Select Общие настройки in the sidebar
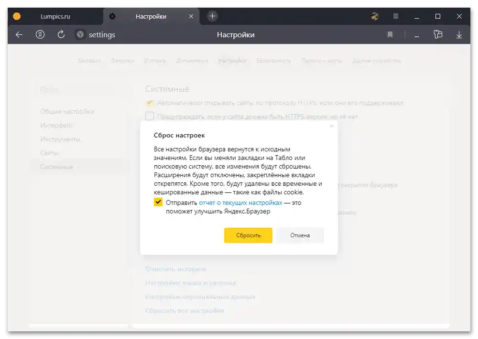The height and width of the screenshot is (339, 478). coord(67,111)
